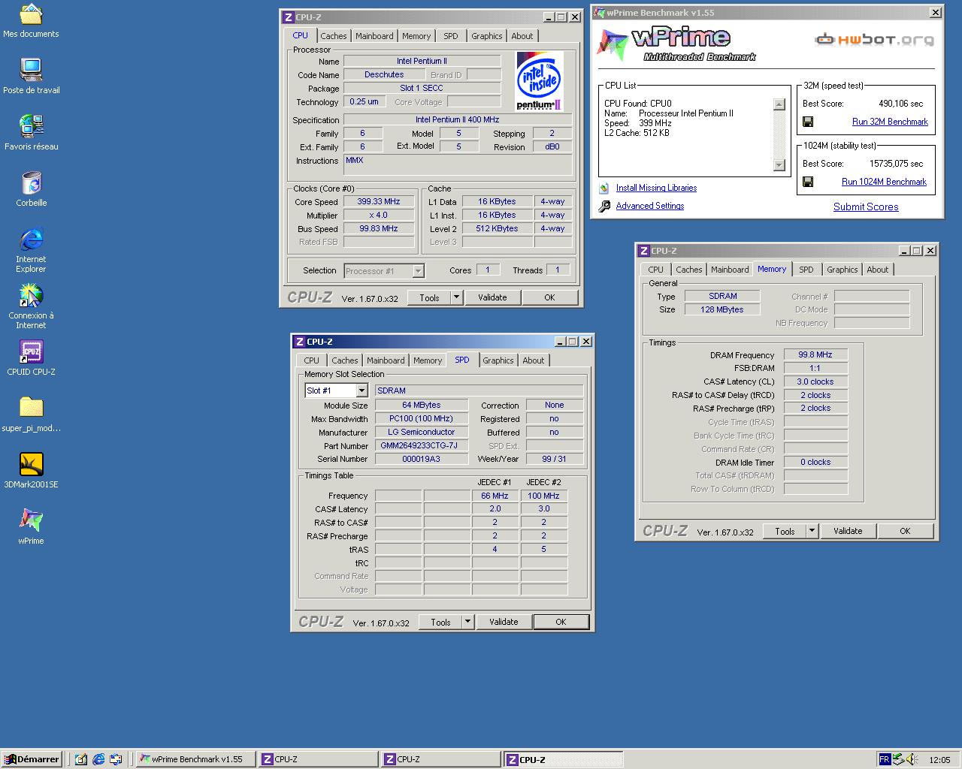Click Run 1024M Benchmark link

coord(884,182)
